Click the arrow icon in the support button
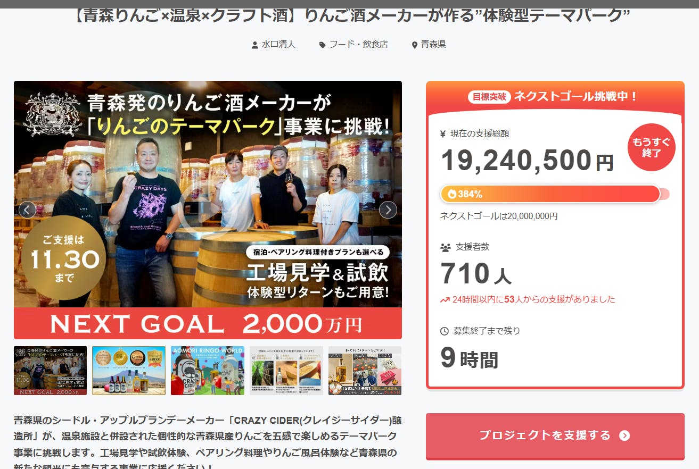Image resolution: width=699 pixels, height=469 pixels. click(x=624, y=435)
